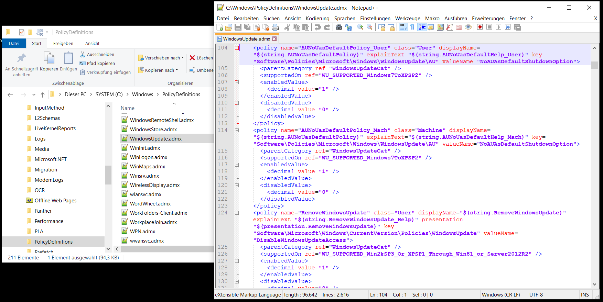
Task: Save the current file via toolbar
Action: 238,27
